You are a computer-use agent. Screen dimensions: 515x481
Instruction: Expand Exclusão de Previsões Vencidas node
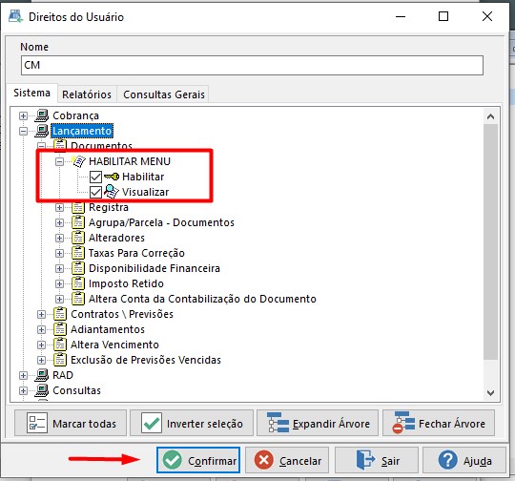[x=41, y=360]
